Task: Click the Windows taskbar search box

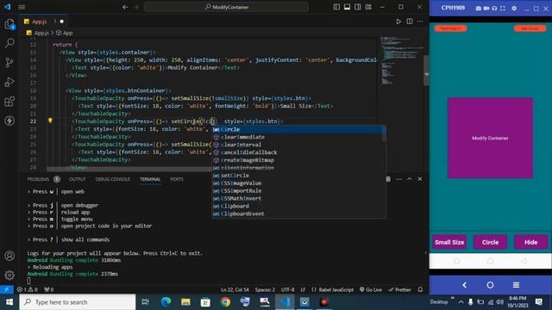Action: (x=78, y=302)
